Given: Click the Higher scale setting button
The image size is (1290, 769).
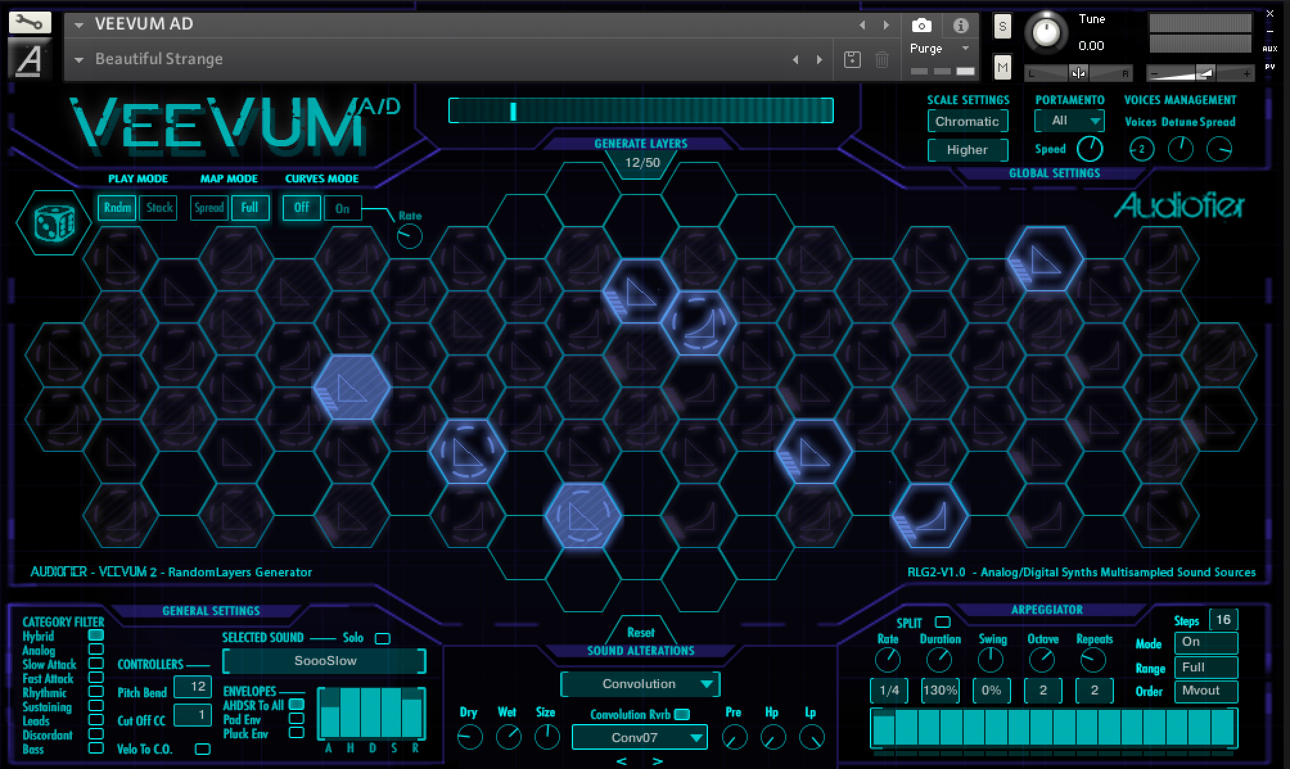Looking at the screenshot, I should pos(967,150).
